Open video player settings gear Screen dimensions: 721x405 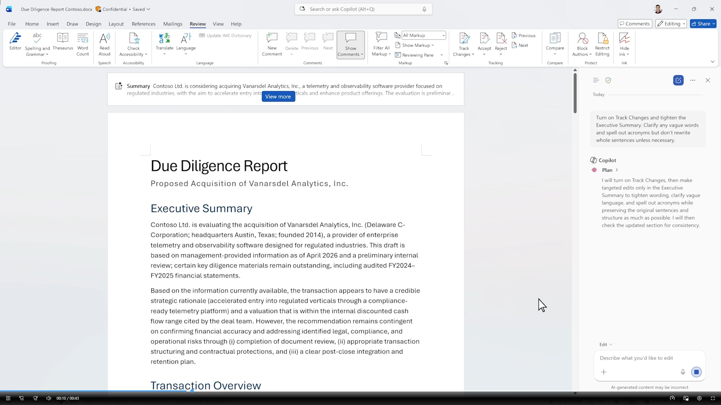[x=699, y=398]
